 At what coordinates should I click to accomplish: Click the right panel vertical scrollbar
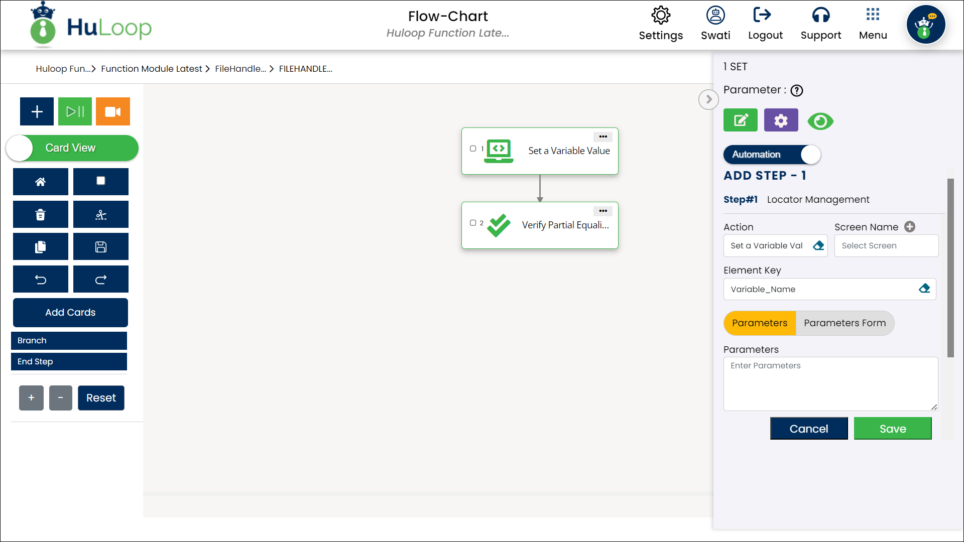[x=950, y=268]
